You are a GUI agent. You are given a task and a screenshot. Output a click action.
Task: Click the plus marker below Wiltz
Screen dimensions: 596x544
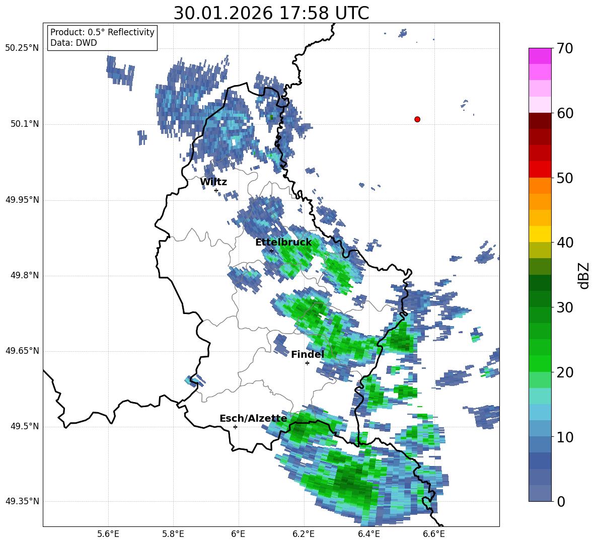pyautogui.click(x=216, y=191)
